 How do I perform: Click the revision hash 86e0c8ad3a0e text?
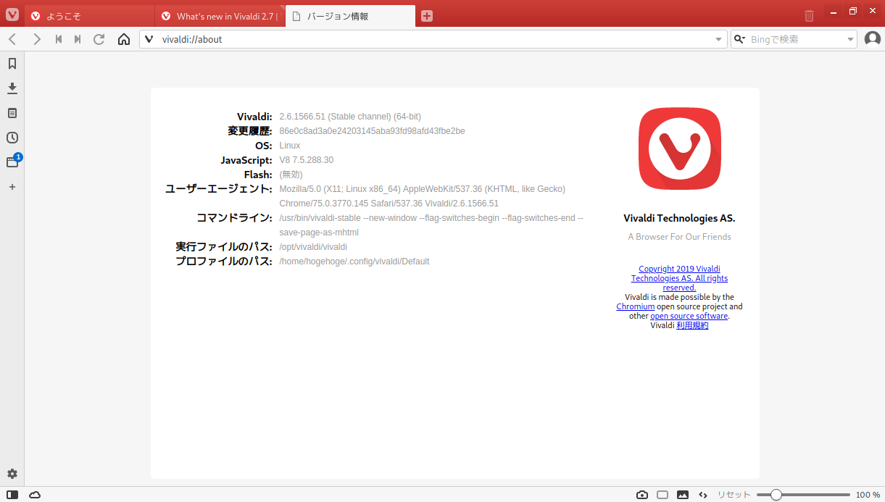point(372,131)
